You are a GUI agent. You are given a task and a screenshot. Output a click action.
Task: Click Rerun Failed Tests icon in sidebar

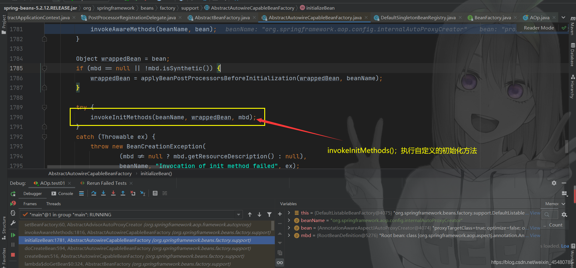(x=13, y=203)
